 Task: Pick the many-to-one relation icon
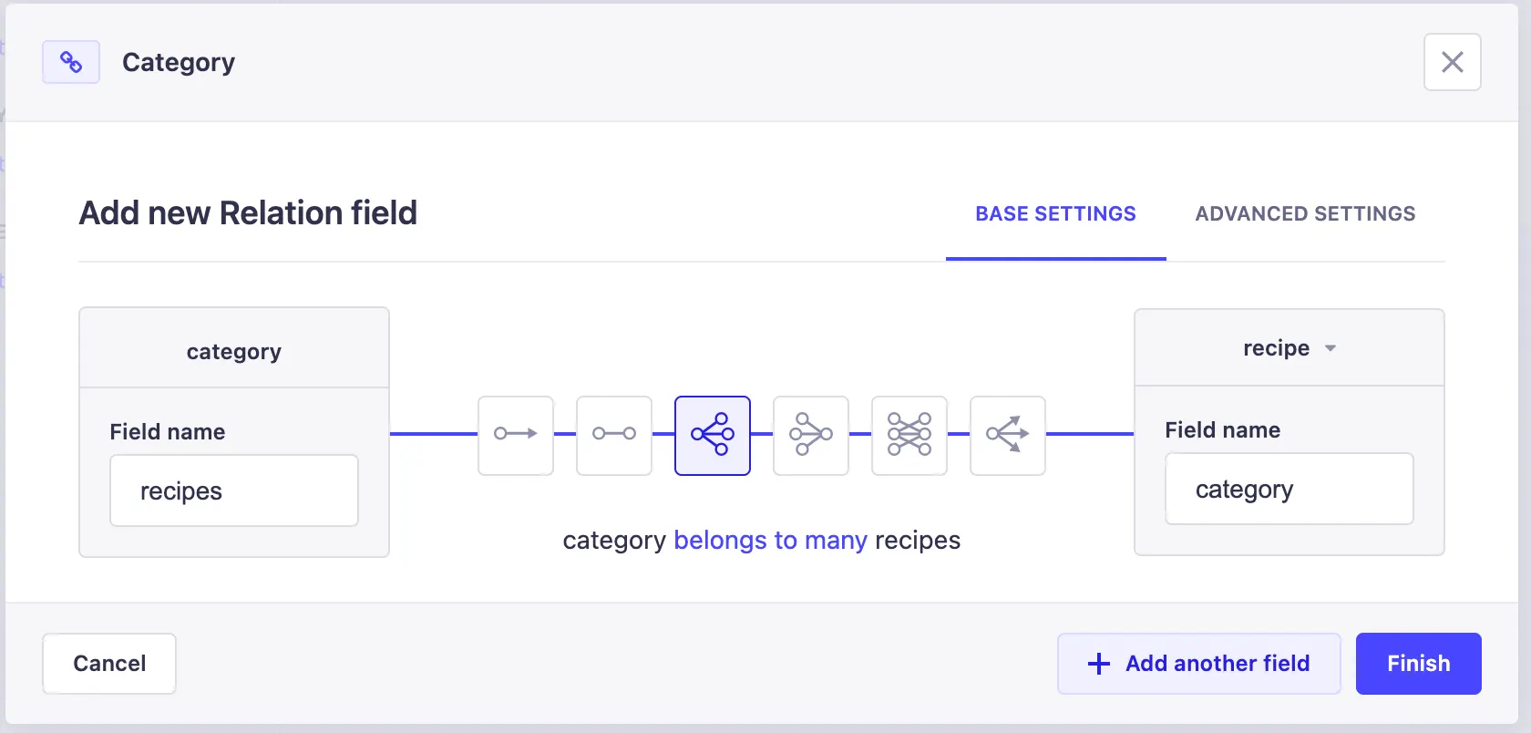point(811,435)
